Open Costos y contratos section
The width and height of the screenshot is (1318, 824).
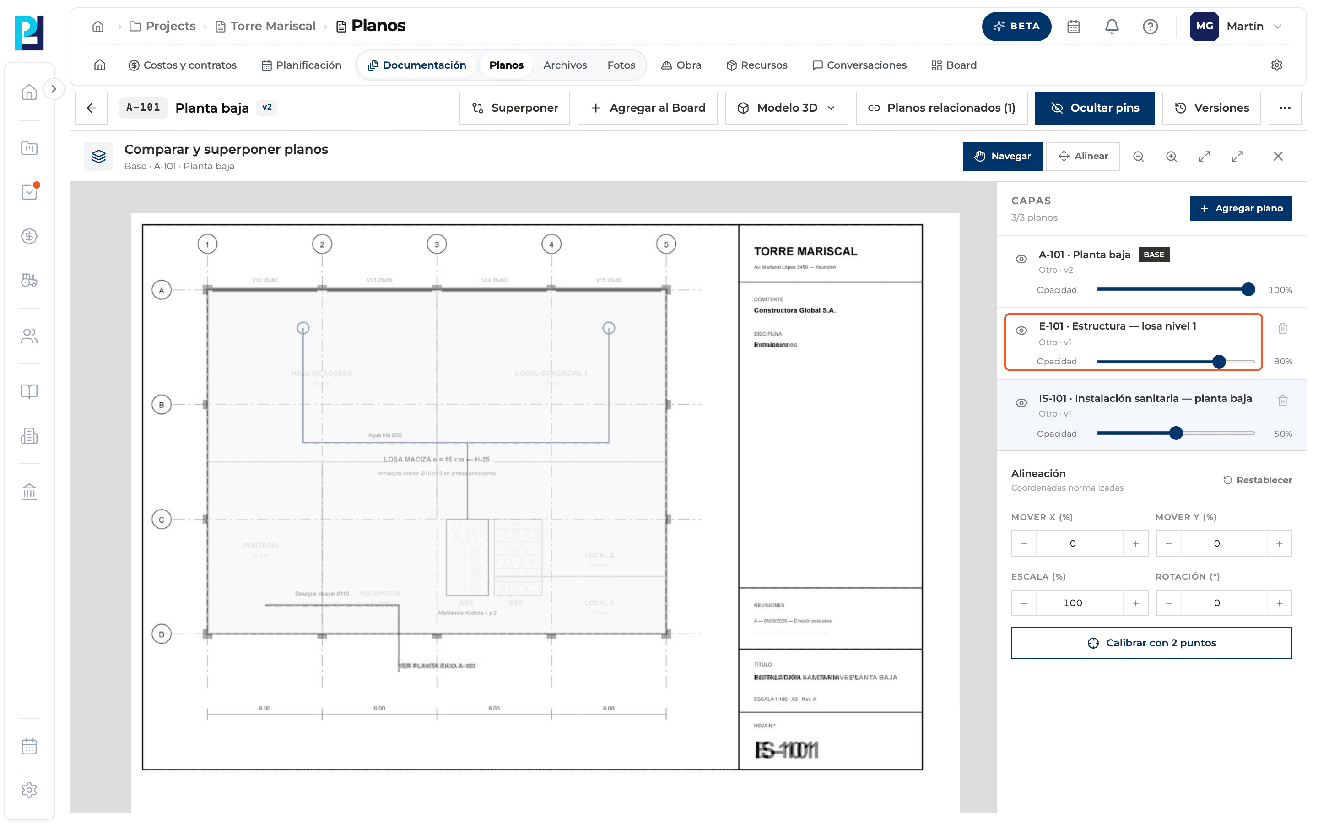[x=182, y=65]
